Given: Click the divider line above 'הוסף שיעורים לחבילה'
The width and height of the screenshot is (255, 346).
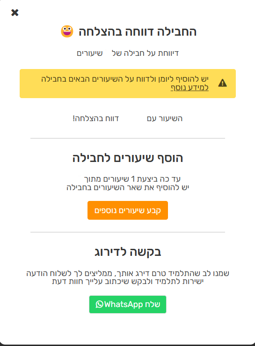Looking at the screenshot, I should tap(128, 138).
